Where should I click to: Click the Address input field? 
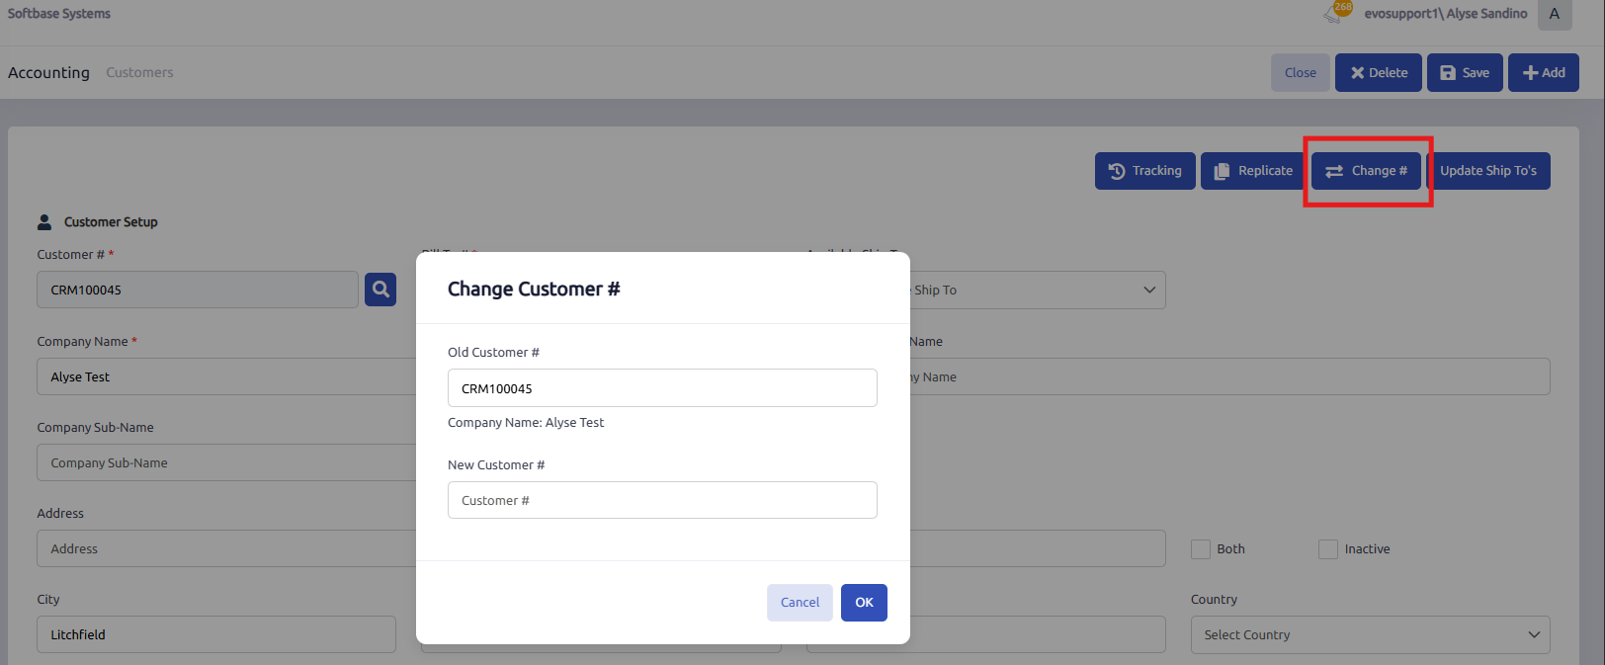[227, 548]
